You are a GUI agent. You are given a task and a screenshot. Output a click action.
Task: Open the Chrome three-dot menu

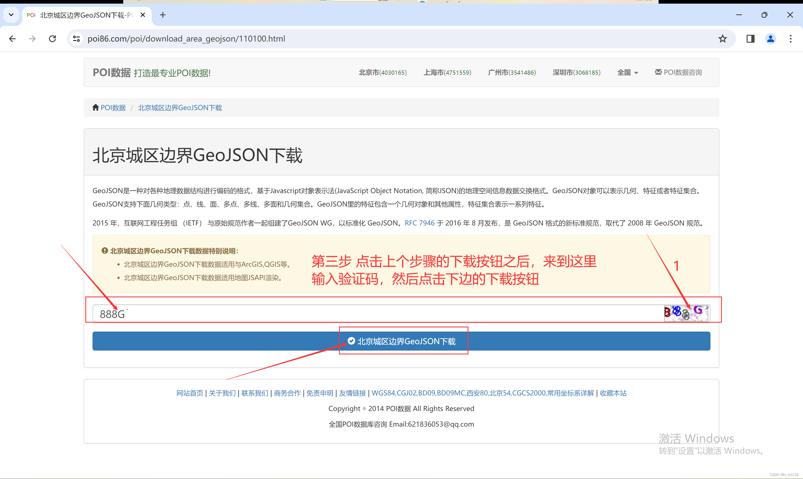(790, 39)
